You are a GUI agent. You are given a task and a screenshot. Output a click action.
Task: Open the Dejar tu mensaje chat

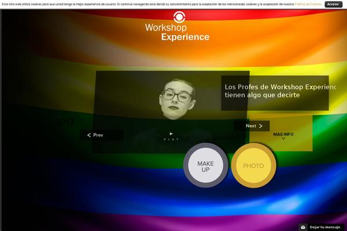click(321, 227)
